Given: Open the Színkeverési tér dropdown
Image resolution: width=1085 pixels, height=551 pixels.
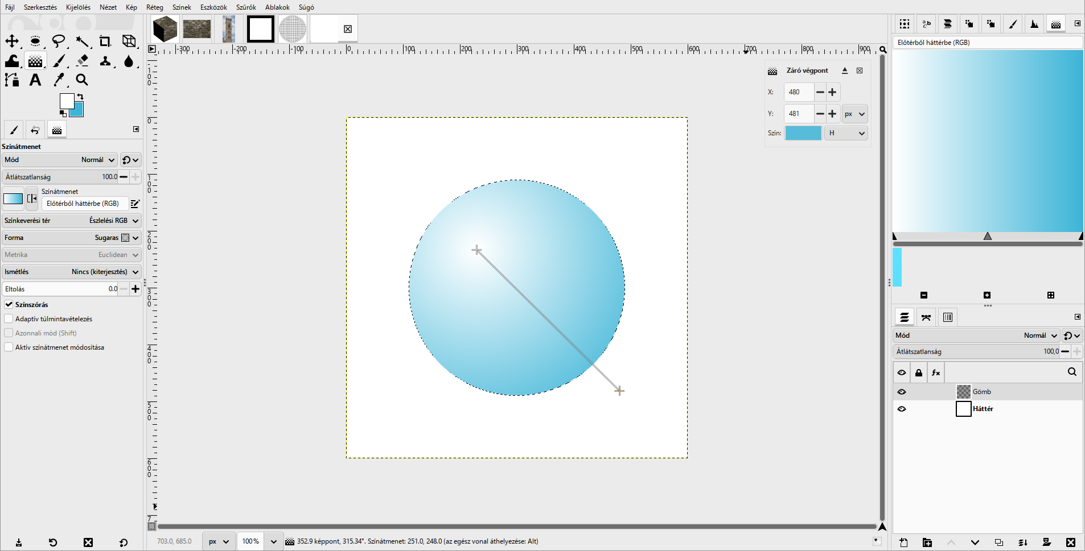Looking at the screenshot, I should click(71, 221).
